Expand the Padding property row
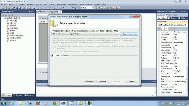This screenshot has width=189, height=106. point(159,58)
